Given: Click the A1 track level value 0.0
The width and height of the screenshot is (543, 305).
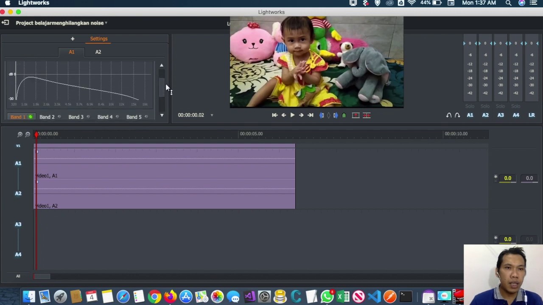Looking at the screenshot, I should coord(508,178).
